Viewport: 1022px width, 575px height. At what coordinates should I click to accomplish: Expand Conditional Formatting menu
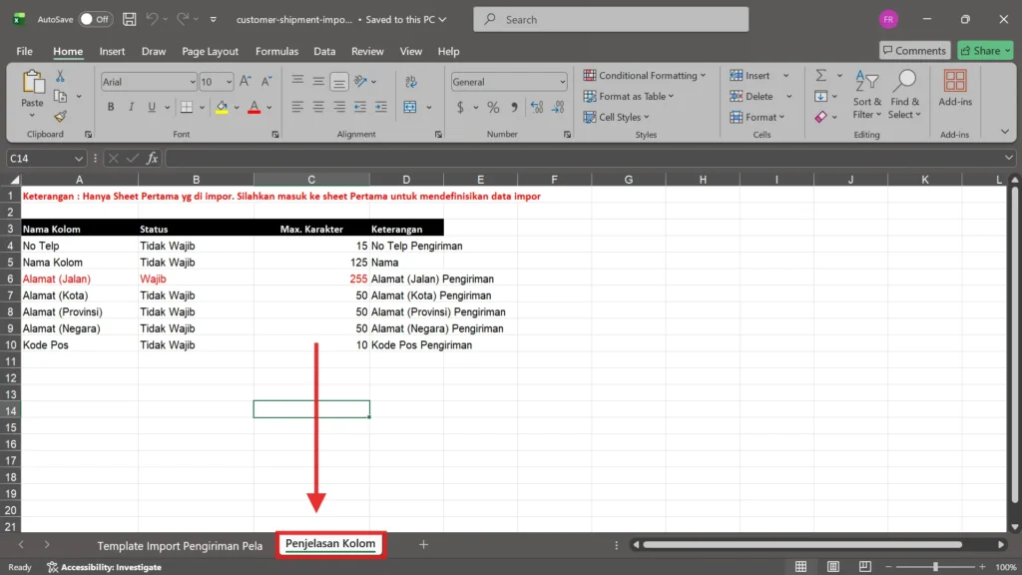point(645,76)
